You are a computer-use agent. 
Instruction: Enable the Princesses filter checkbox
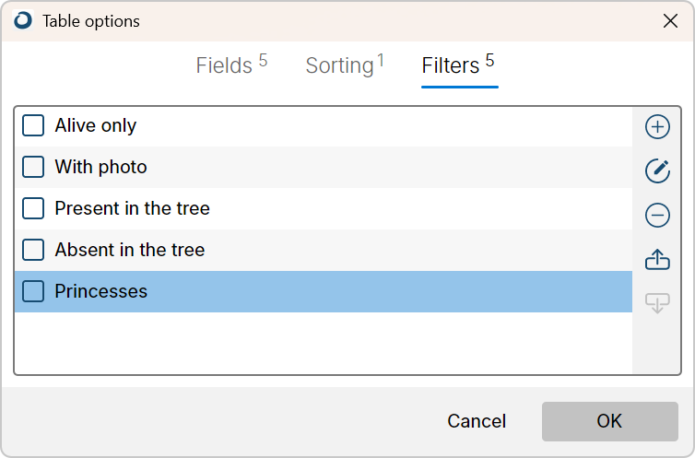pyautogui.click(x=33, y=291)
